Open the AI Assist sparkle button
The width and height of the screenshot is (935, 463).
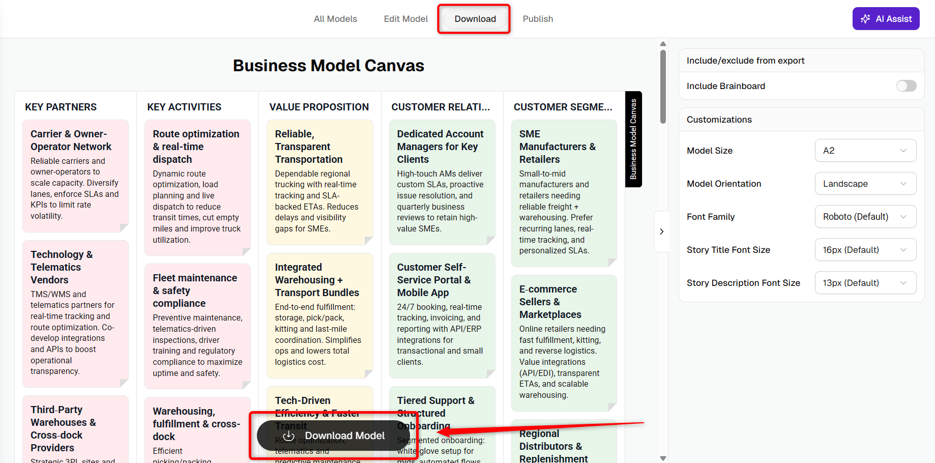click(x=886, y=19)
